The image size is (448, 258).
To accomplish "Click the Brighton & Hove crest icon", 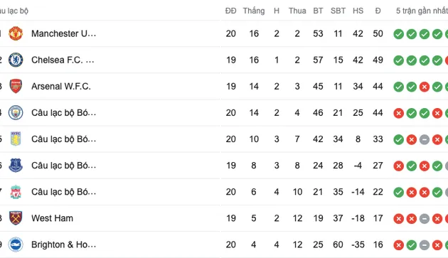I will click(x=16, y=244).
